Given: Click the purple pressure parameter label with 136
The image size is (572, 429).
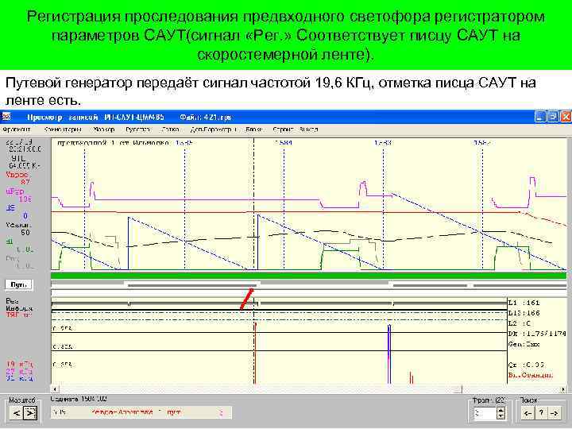Looking at the screenshot, I should coord(18,195).
